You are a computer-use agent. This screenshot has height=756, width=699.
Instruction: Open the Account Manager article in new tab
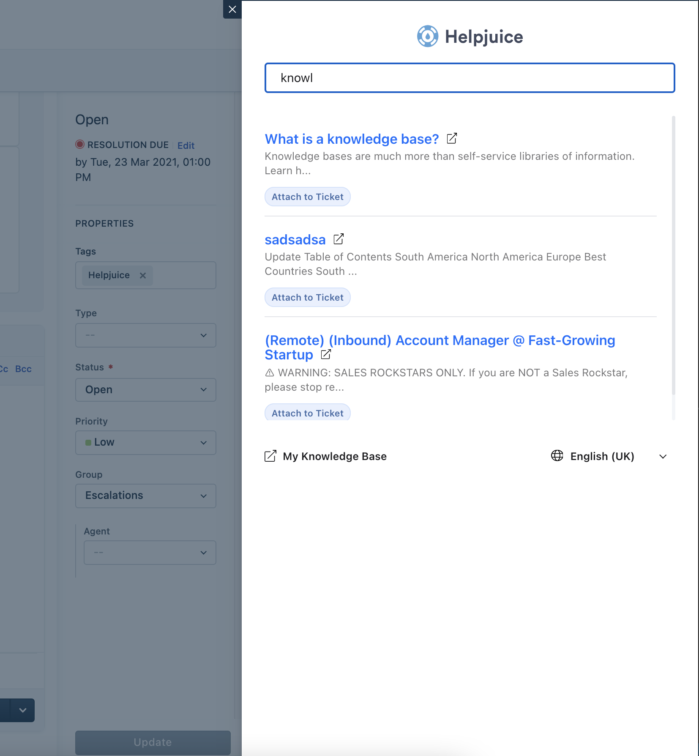pos(325,355)
